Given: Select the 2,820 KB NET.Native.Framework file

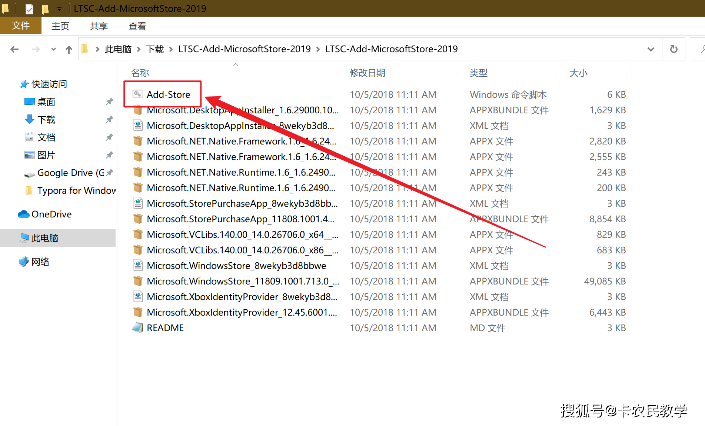Looking at the screenshot, I should 242,141.
